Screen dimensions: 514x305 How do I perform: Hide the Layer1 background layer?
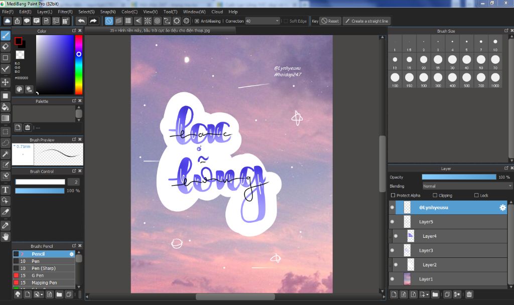coord(392,279)
